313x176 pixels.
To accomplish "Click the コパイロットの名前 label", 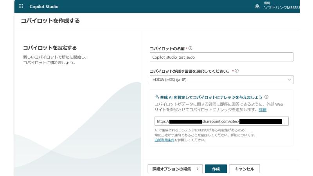I will coord(167,48).
